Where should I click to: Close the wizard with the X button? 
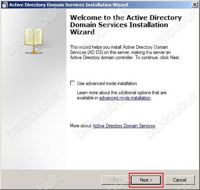(x=195, y=5)
